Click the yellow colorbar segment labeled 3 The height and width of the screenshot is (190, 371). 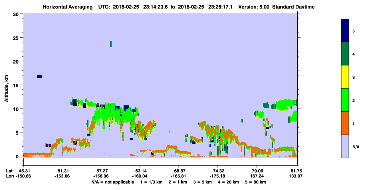point(345,77)
